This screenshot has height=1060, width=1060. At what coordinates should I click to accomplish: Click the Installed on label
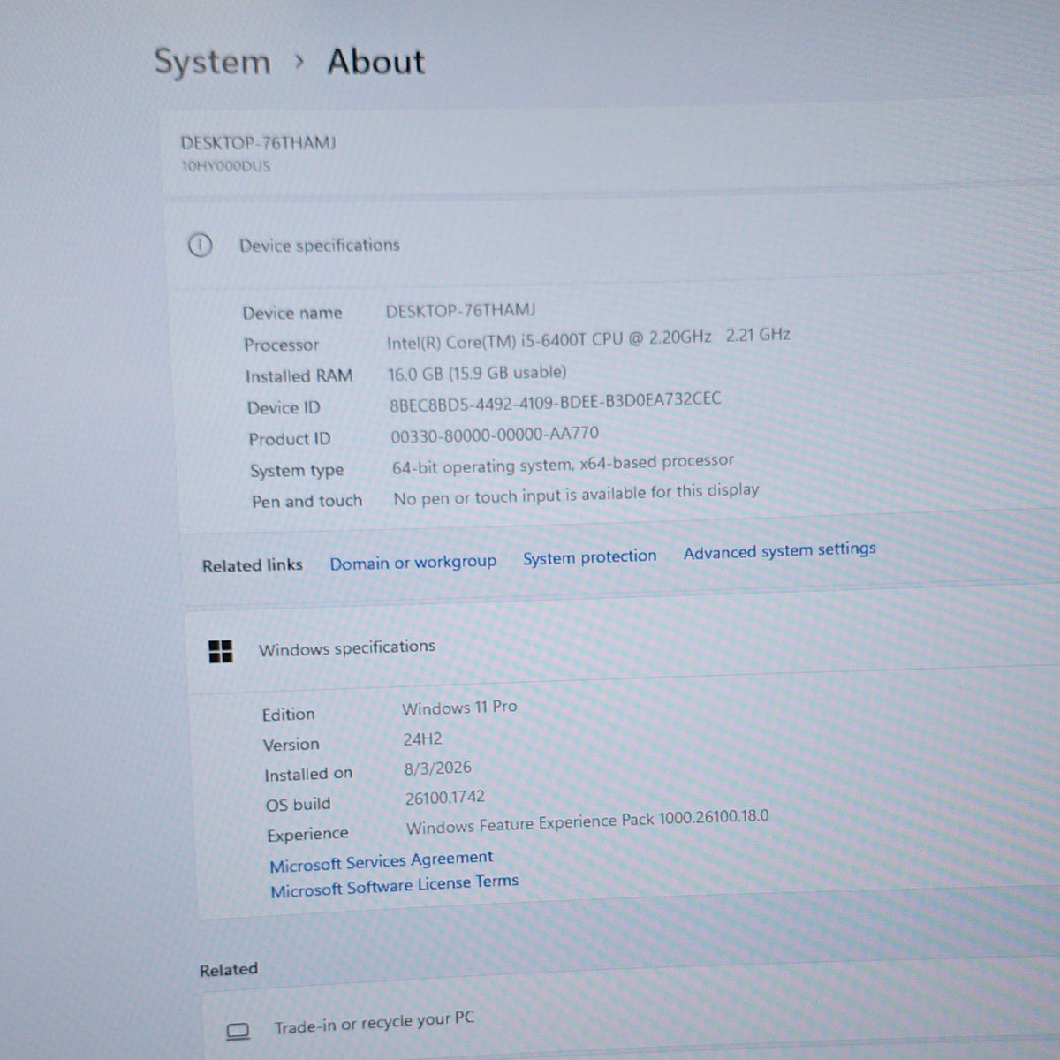point(308,774)
